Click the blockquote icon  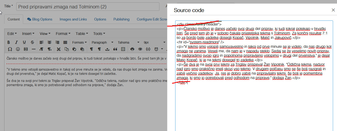115,49
